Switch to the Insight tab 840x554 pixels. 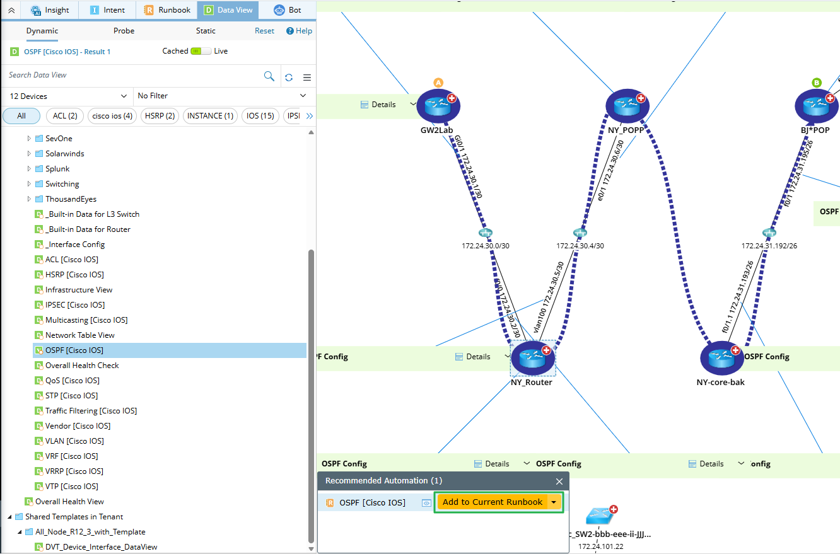click(x=49, y=10)
